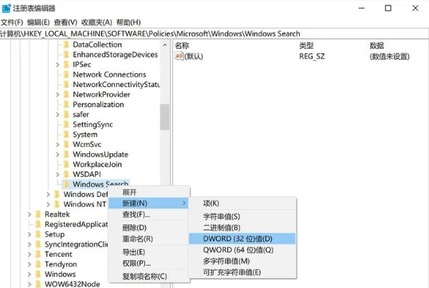The image size is (429, 288).
Task: Click the DataCollection folder icon
Action: (66, 45)
